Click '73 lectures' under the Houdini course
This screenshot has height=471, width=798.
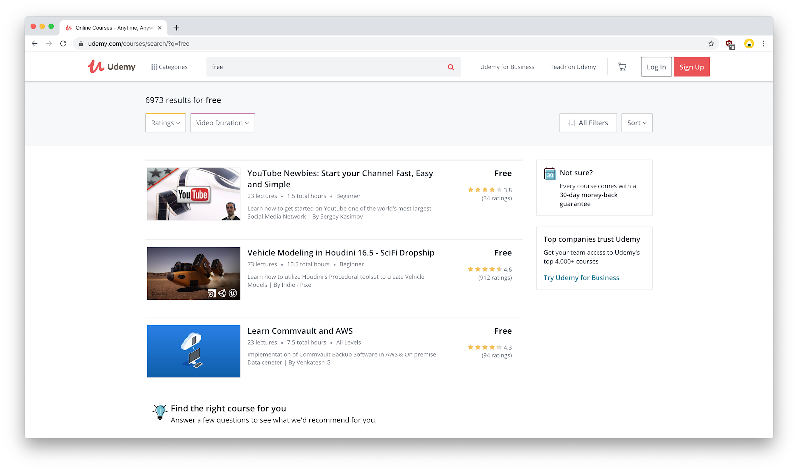[x=262, y=264]
